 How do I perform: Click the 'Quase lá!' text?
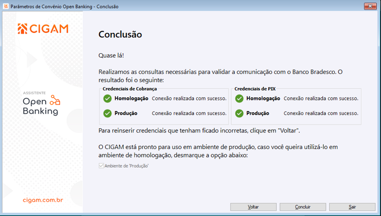[111, 56]
